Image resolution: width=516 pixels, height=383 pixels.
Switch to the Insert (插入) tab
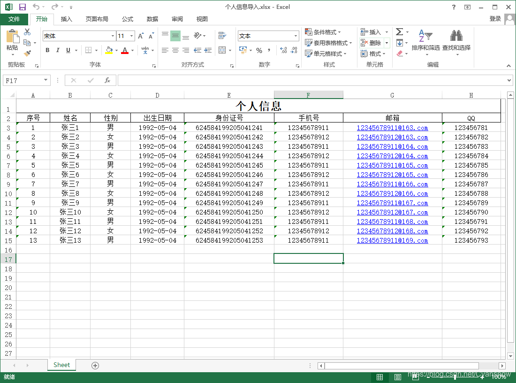66,19
